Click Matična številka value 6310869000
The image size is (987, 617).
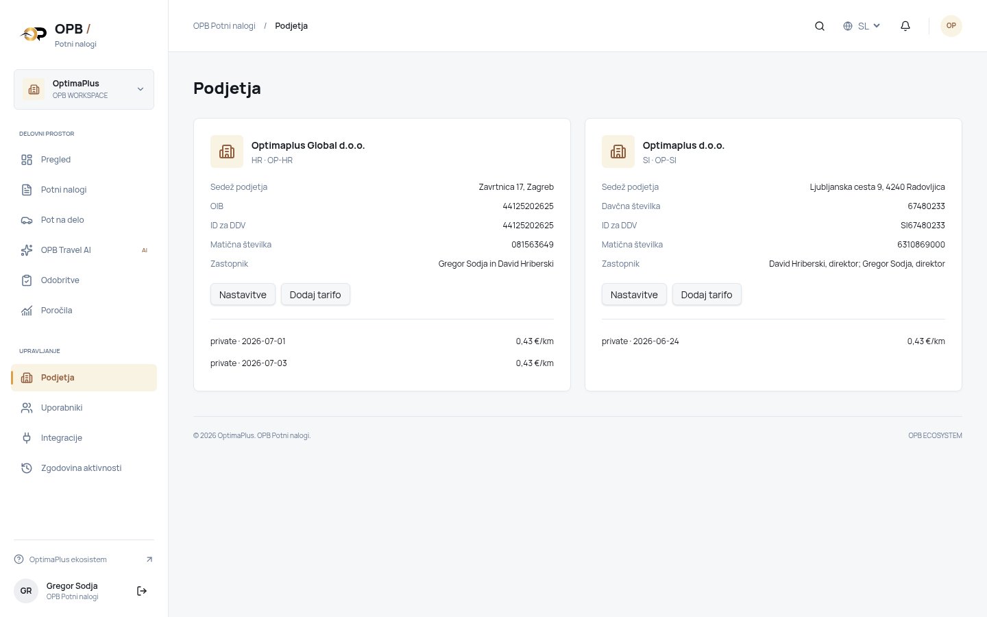point(921,245)
